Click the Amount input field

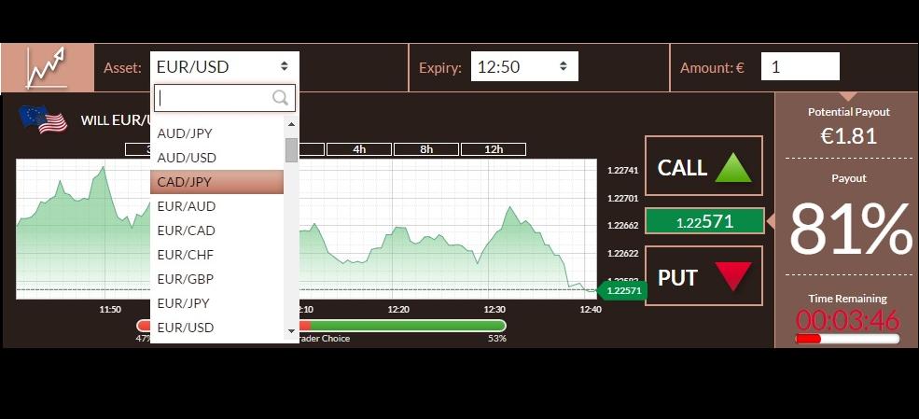coord(800,67)
